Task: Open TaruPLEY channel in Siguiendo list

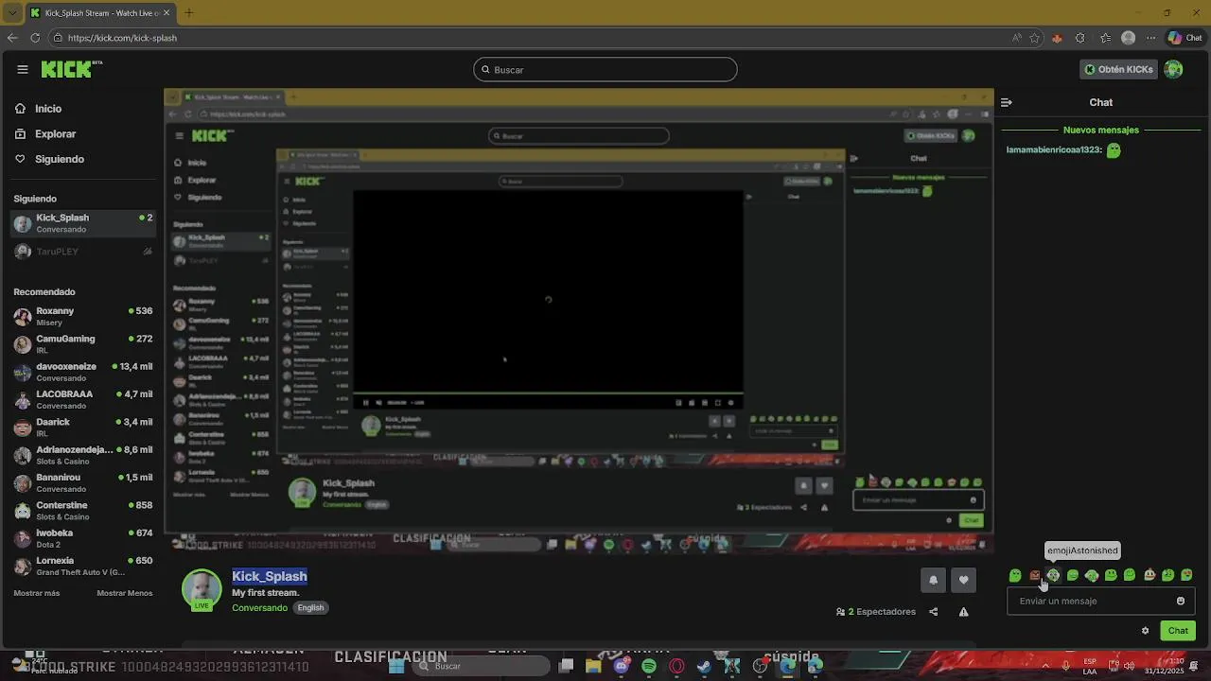Action: coord(82,252)
